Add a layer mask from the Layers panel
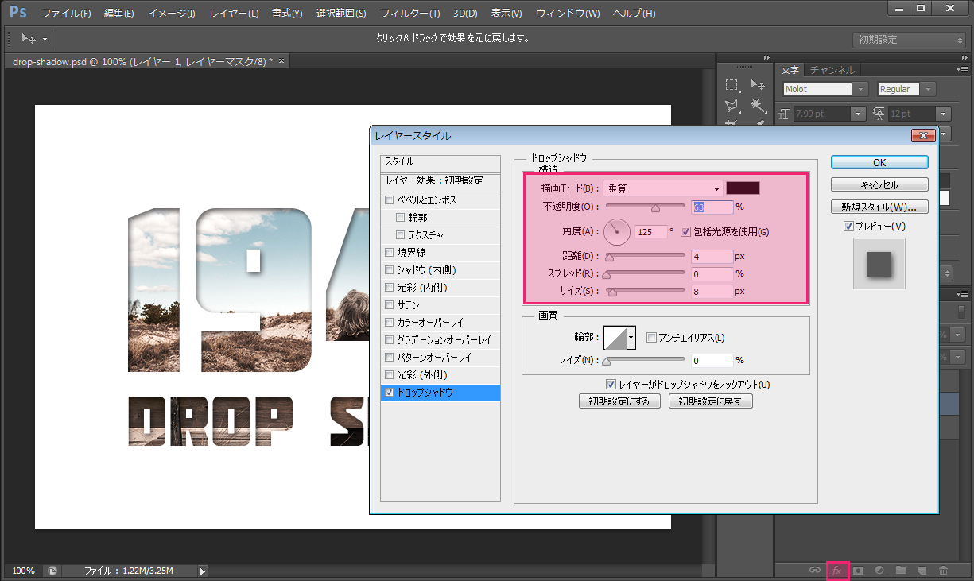 pos(859,570)
